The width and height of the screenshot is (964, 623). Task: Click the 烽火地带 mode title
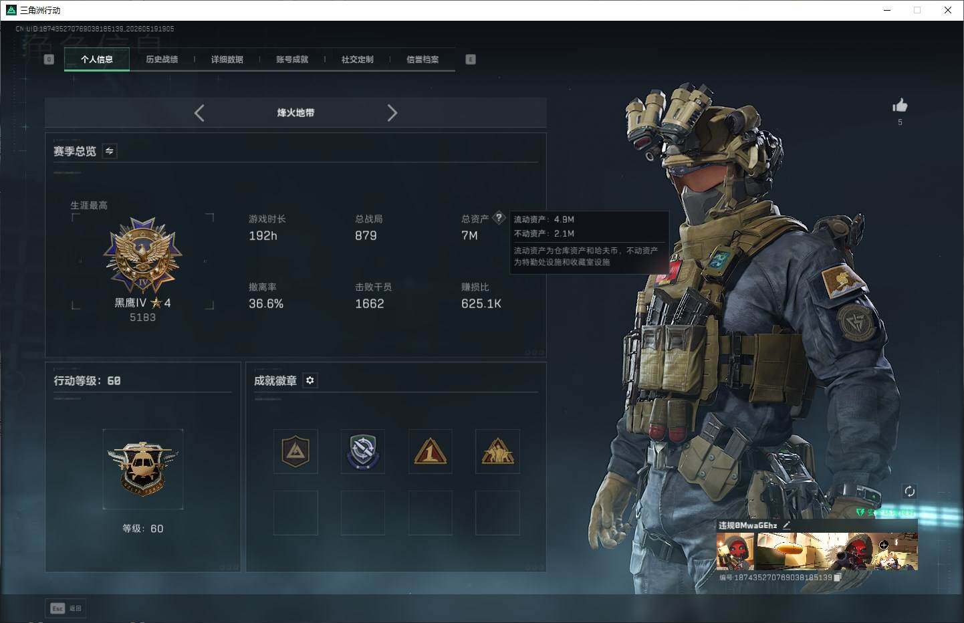295,113
